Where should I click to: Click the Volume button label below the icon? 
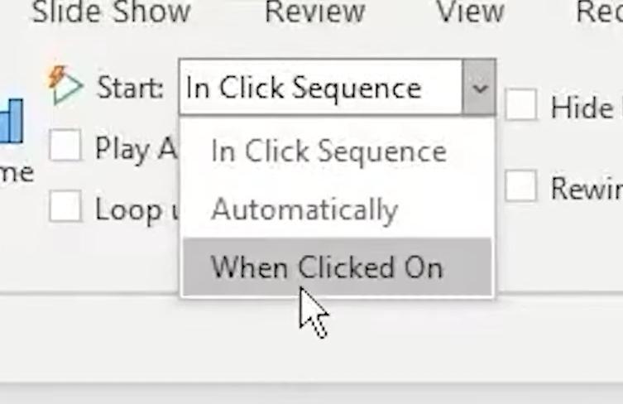(17, 171)
